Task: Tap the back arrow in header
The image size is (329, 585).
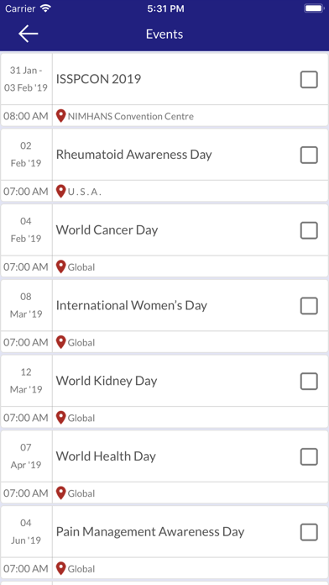Action: (x=29, y=34)
